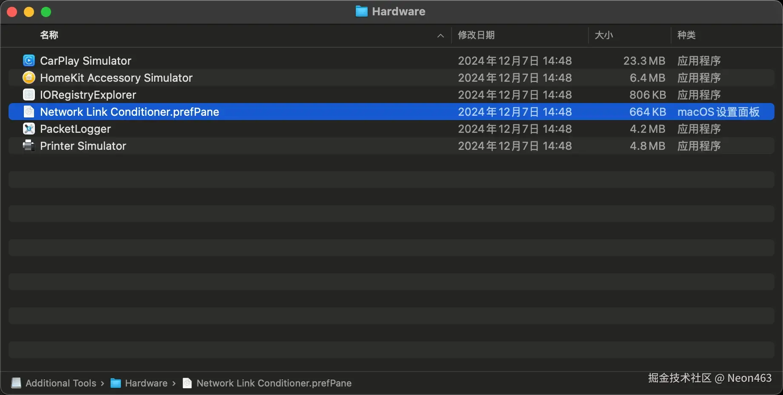Select the IORegistryExplorer file name

click(88, 95)
